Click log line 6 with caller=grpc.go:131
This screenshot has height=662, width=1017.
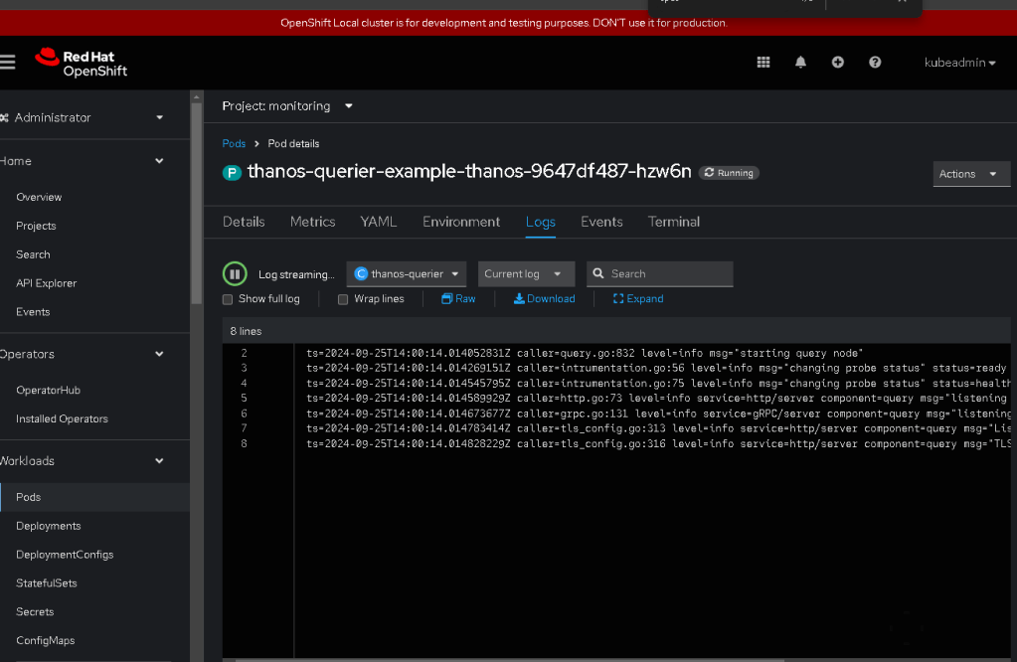click(x=658, y=414)
